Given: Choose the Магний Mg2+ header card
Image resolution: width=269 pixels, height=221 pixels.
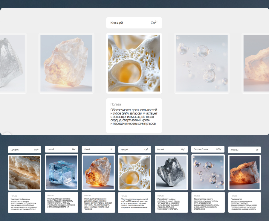Looking at the screenshot, I should pos(171,149).
